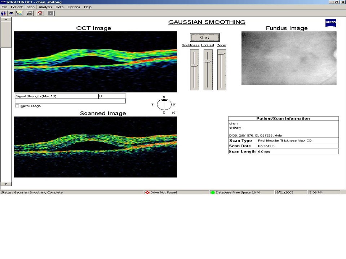The width and height of the screenshot is (346, 259).
Task: Click the Gray button
Action: click(205, 37)
